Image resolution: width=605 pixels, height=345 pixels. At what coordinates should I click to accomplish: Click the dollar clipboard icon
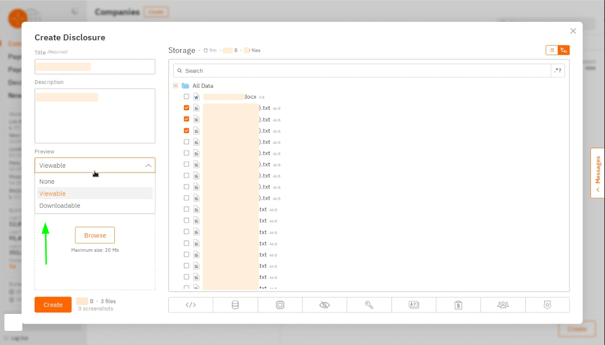(459, 305)
